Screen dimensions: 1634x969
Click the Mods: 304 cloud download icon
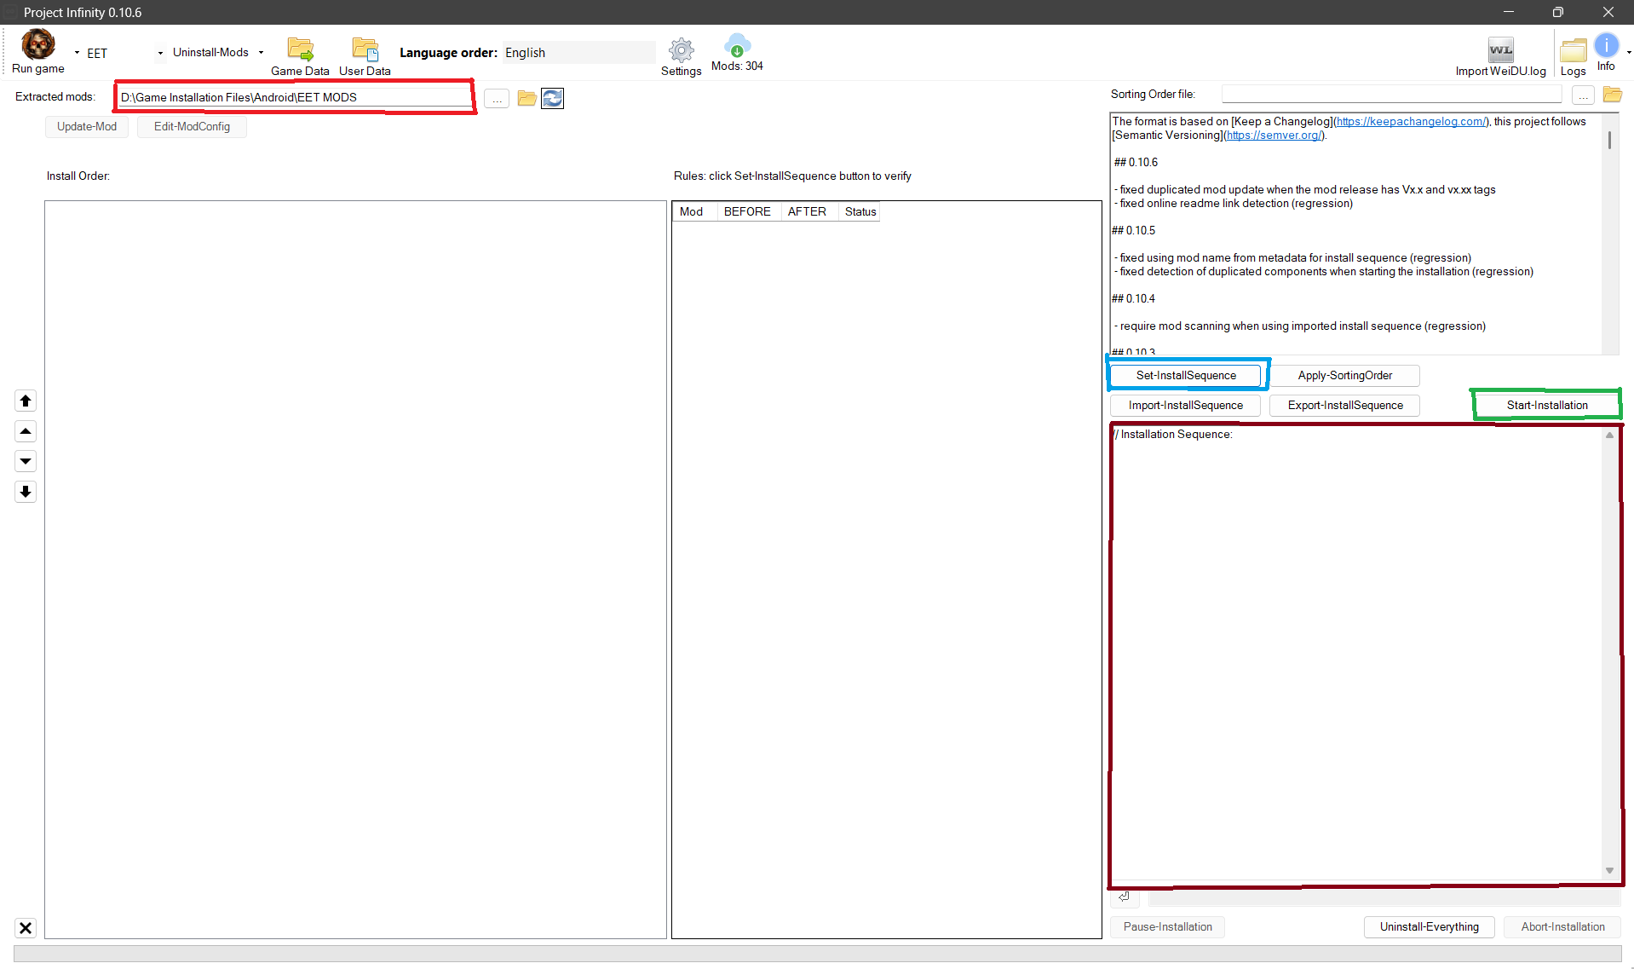pyautogui.click(x=737, y=45)
